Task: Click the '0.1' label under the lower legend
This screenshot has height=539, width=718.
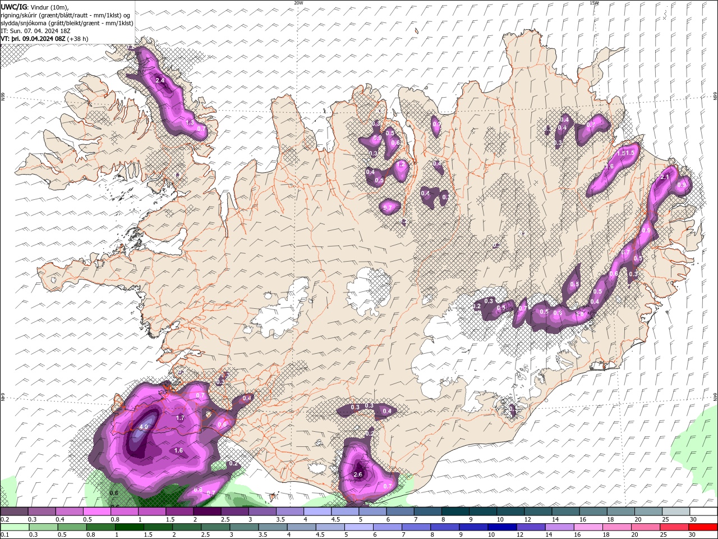Action: click(3, 535)
